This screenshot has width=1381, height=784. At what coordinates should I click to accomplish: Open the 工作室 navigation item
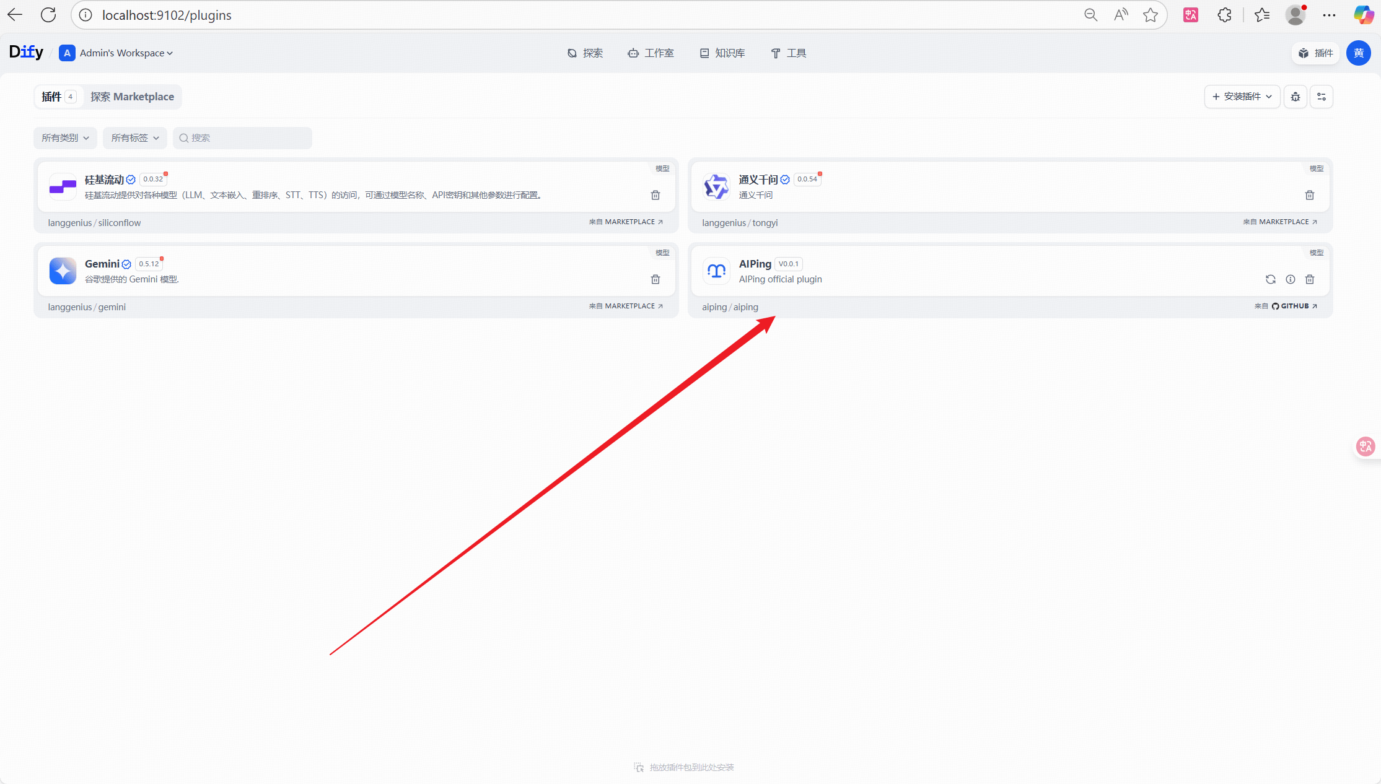pyautogui.click(x=651, y=53)
